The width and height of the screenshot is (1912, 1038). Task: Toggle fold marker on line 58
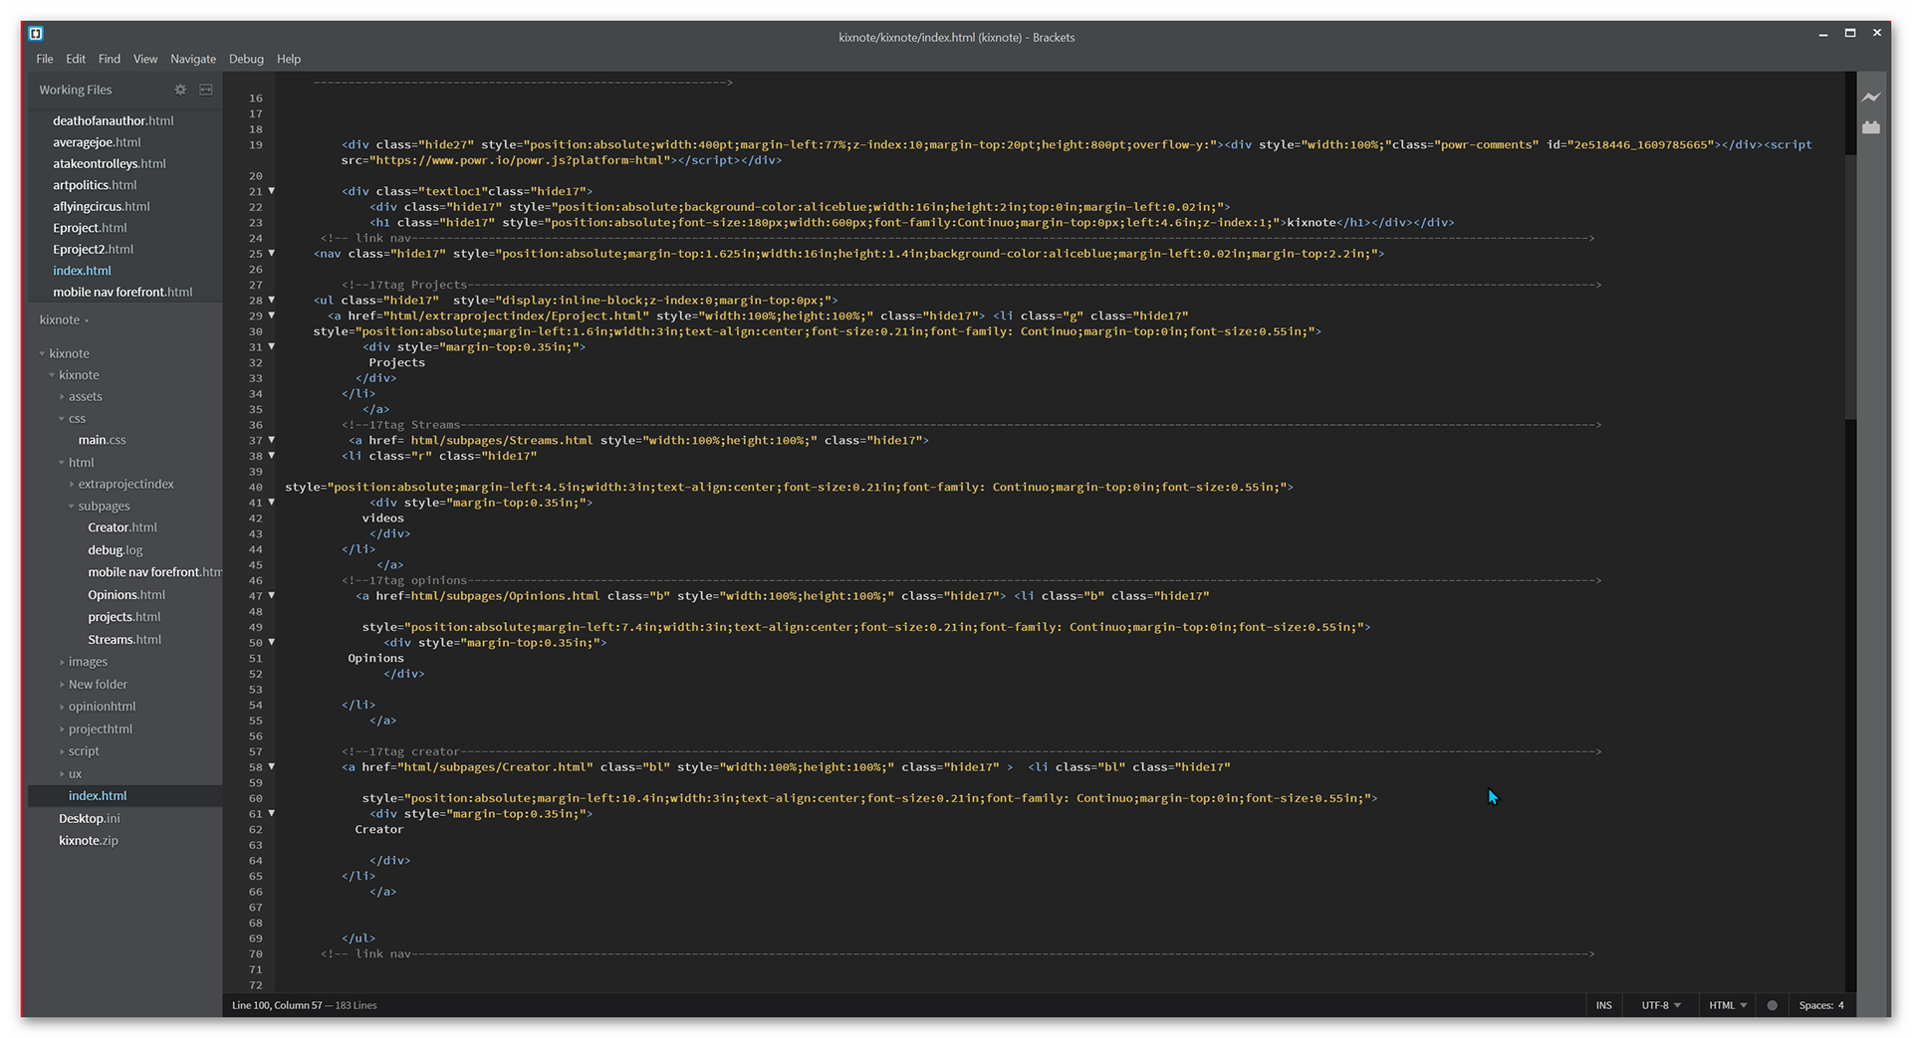pos(272,766)
